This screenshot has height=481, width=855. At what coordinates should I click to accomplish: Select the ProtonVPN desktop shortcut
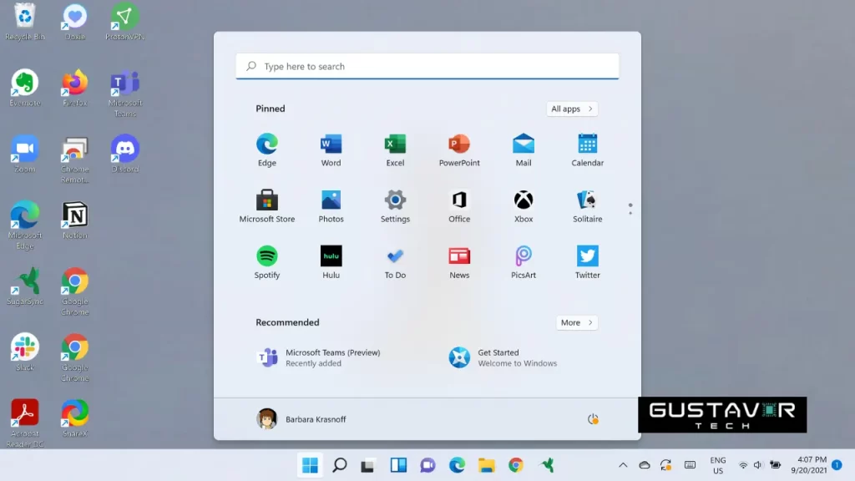pos(125,23)
